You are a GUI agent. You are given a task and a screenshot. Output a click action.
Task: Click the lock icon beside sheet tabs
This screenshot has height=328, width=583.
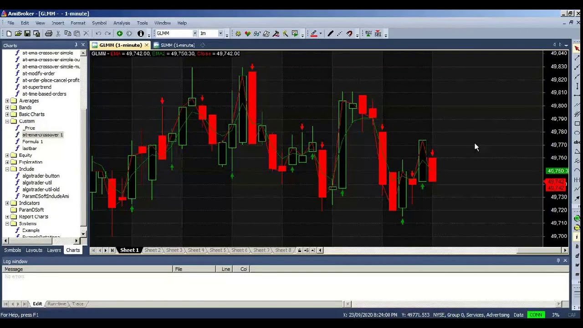click(299, 250)
